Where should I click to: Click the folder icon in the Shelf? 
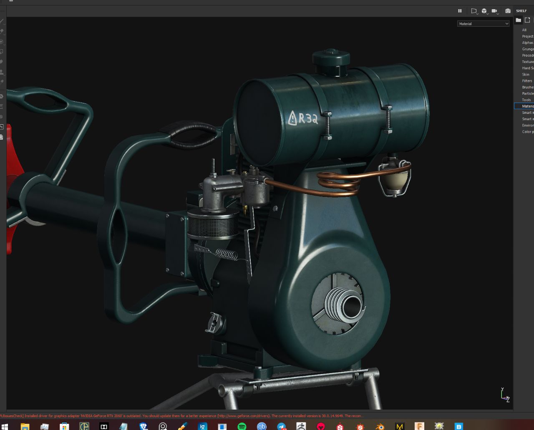518,20
